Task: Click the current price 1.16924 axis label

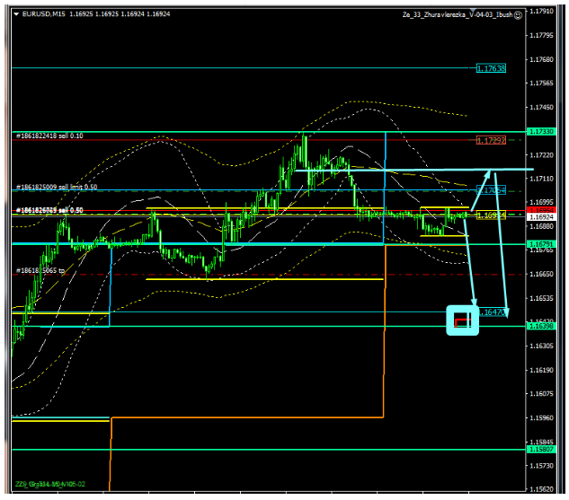Action: [542, 217]
